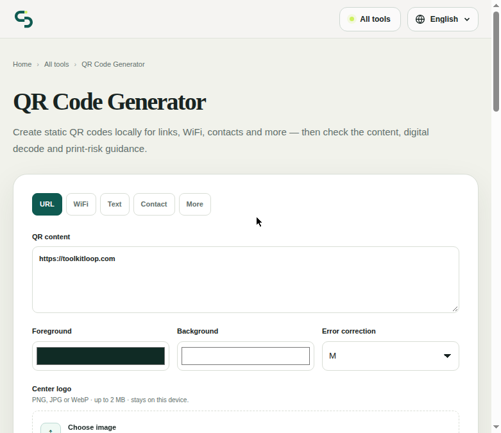Click the textarea resize grip icon
The width and height of the screenshot is (501, 433).
tap(455, 309)
